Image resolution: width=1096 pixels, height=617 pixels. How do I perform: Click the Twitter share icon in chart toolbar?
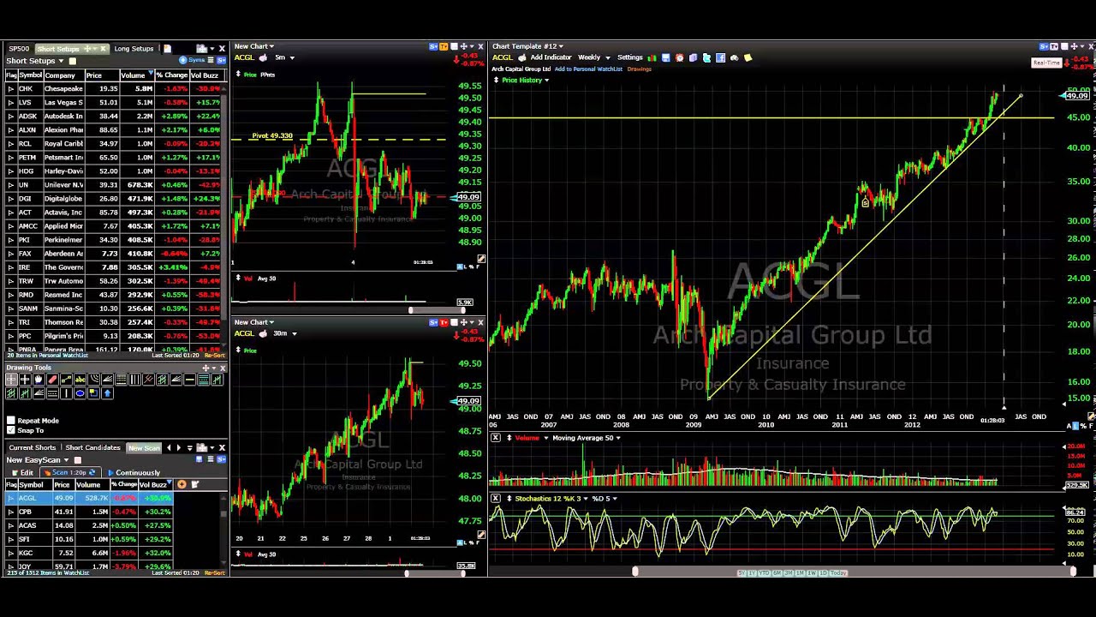(x=706, y=57)
